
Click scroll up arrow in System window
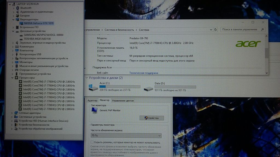point(267,36)
